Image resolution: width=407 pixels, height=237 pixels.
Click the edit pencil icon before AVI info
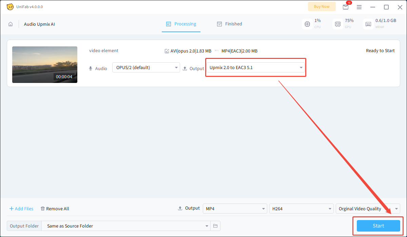coord(167,51)
